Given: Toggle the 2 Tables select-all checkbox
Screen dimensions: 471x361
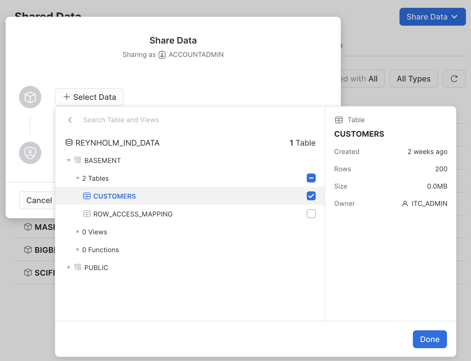Looking at the screenshot, I should point(311,178).
